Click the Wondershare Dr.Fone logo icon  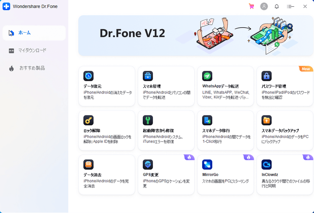coord(6,6)
